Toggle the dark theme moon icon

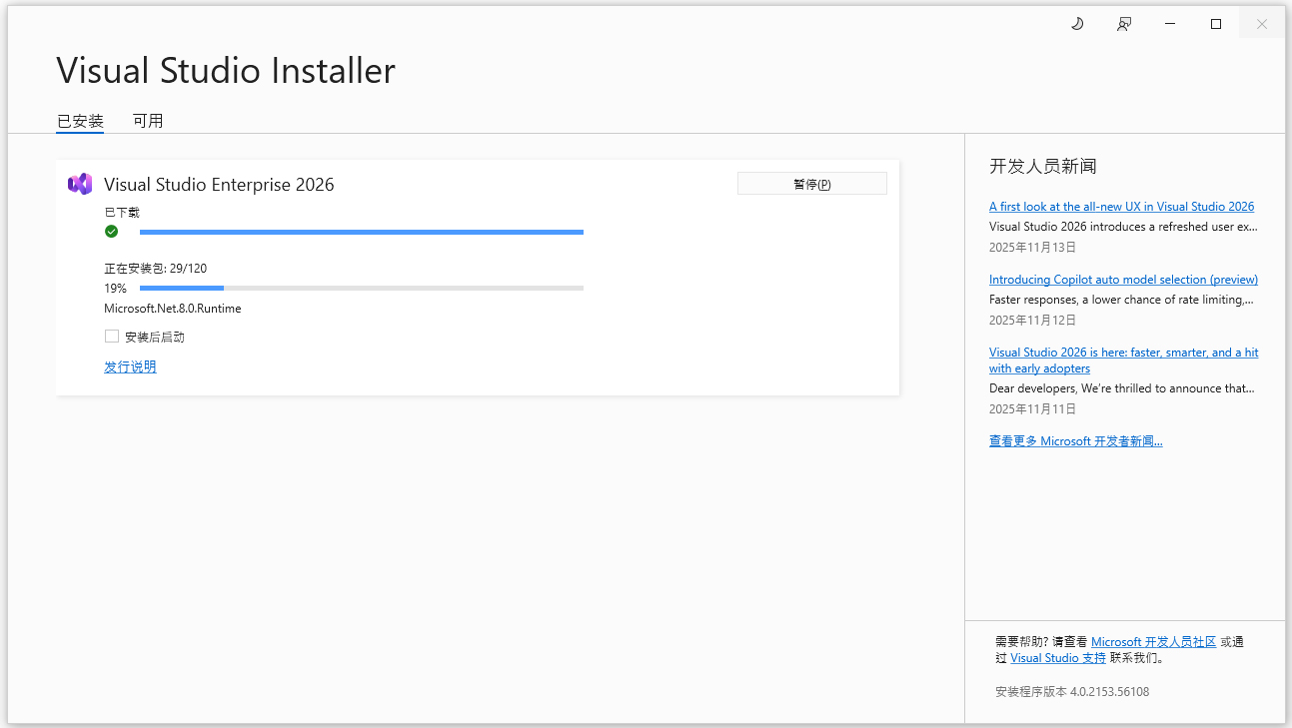pyautogui.click(x=1077, y=24)
